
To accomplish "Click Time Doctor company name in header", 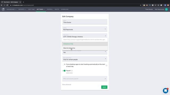I will (149, 9).
